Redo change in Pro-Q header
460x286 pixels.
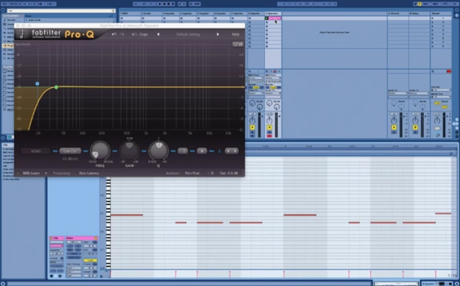pos(122,34)
